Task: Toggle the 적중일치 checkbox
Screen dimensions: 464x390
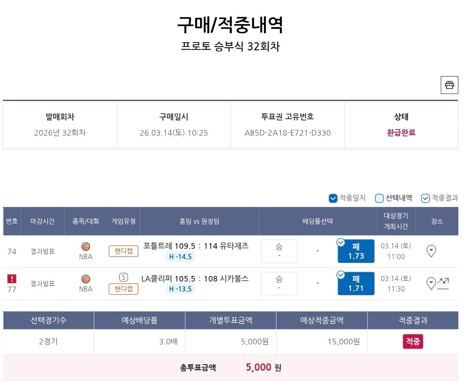Action: (333, 198)
